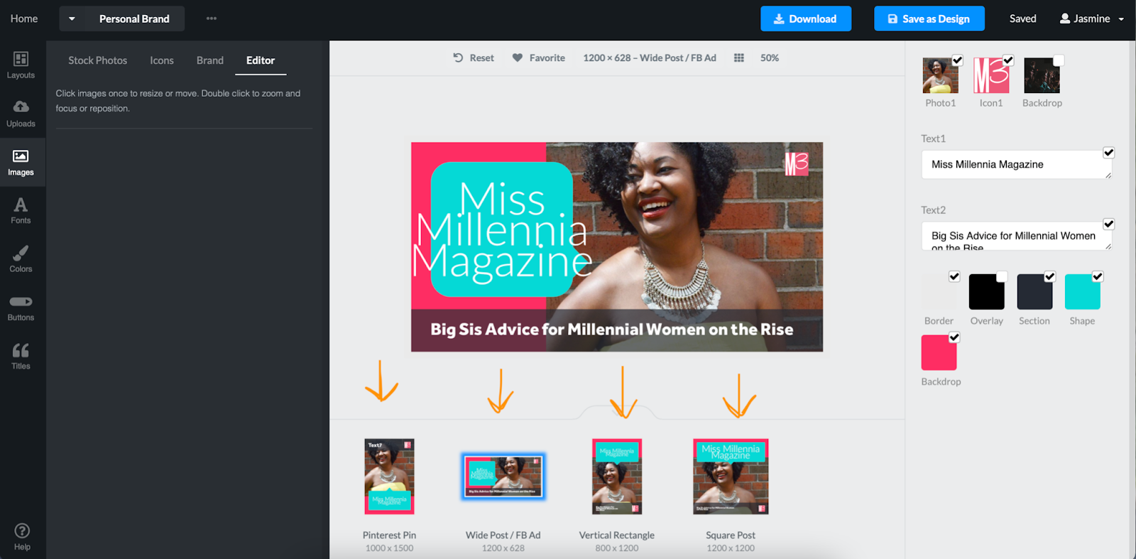This screenshot has height=559, width=1136.
Task: Open the 50% zoom level selector
Action: (770, 58)
